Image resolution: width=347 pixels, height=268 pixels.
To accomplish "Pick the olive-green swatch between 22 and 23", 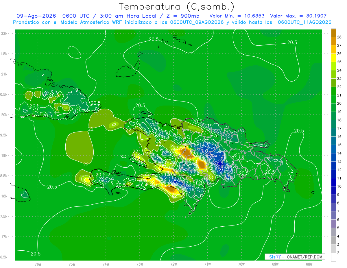I will (x=333, y=83).
